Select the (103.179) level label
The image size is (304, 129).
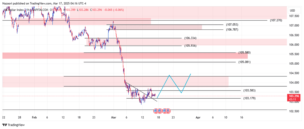coord(249,98)
